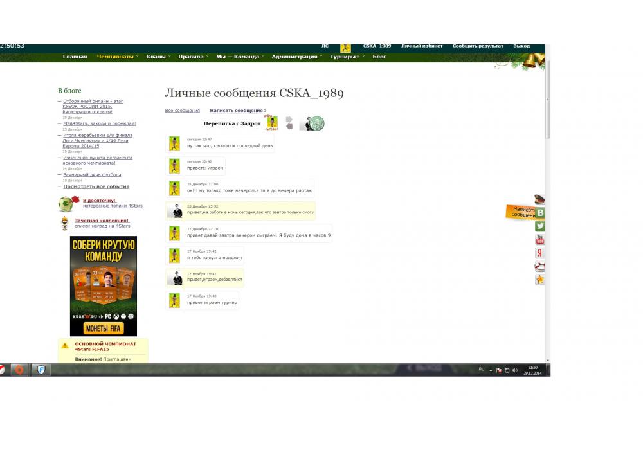Open 'Все сообщения' link
Image resolution: width=643 pixels, height=450 pixels.
tap(183, 110)
